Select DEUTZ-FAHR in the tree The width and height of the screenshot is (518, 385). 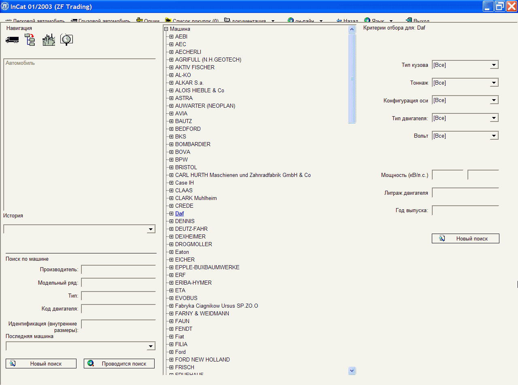tap(191, 229)
